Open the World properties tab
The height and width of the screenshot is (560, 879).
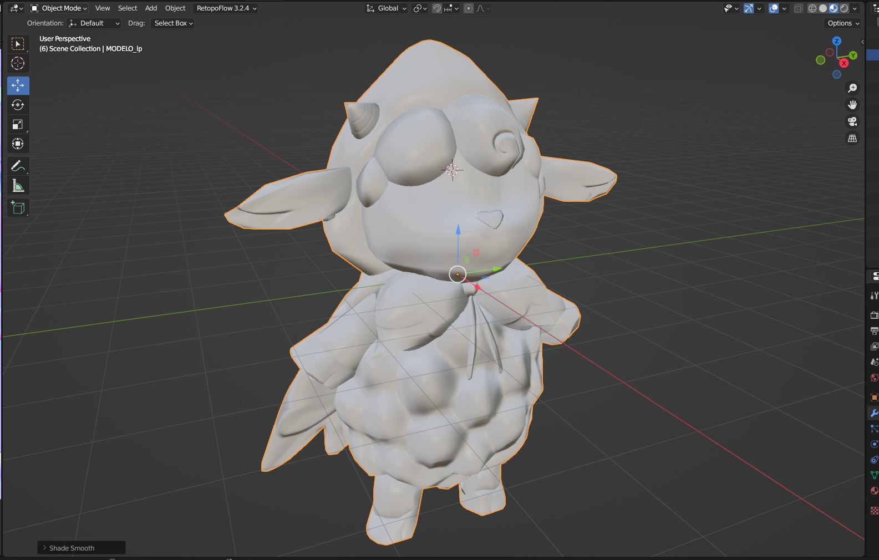point(873,378)
